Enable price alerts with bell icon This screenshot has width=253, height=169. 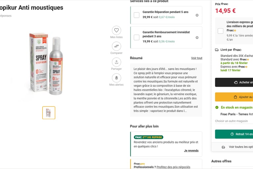pyautogui.click(x=116, y=78)
